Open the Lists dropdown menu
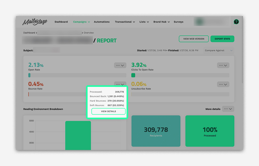 144,22
